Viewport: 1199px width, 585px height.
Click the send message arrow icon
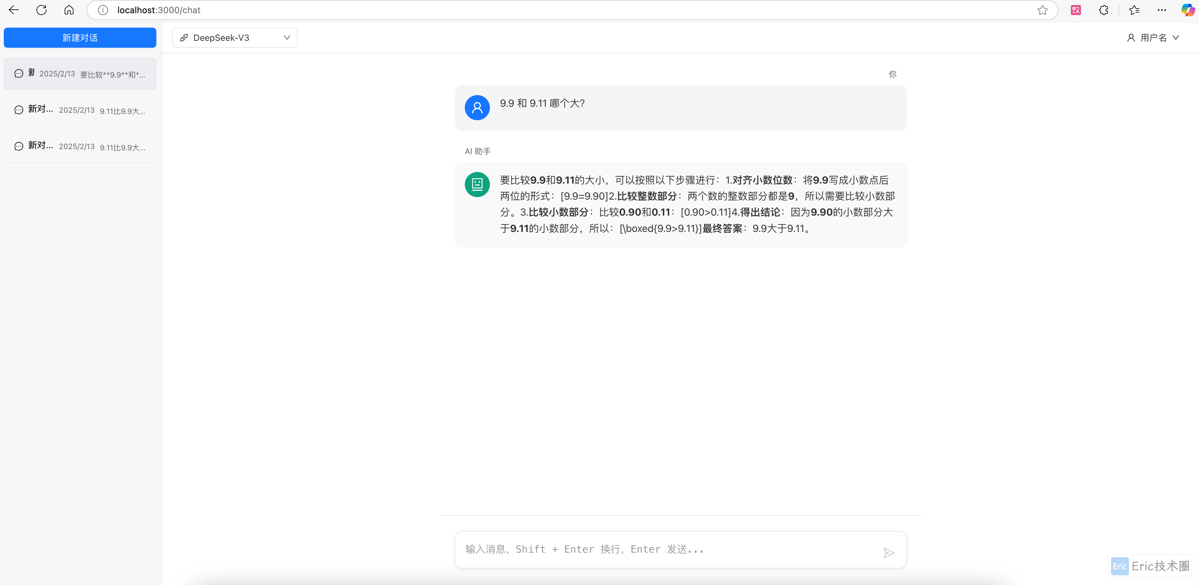(888, 552)
